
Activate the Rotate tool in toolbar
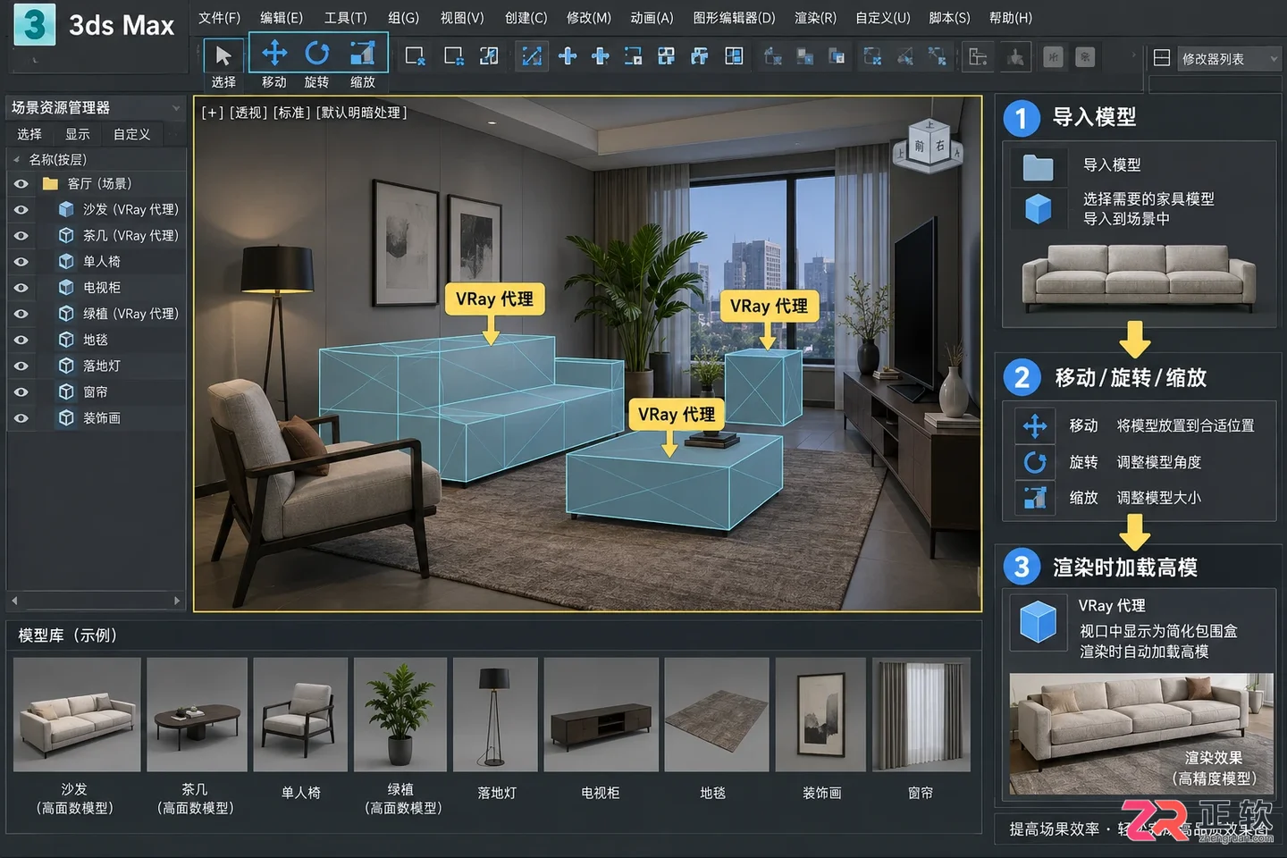pyautogui.click(x=317, y=54)
